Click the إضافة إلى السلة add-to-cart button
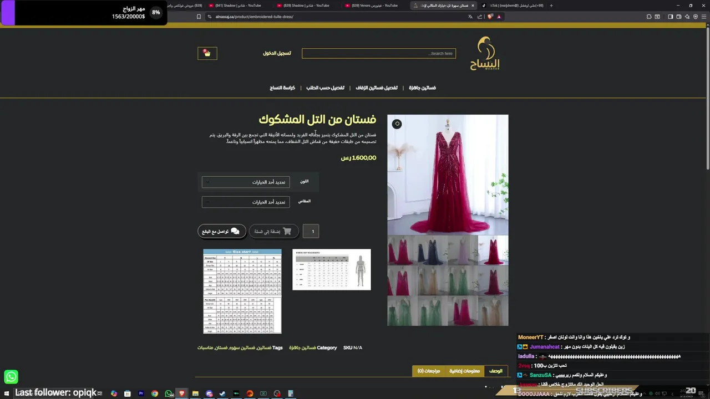The image size is (710, 399). point(273,231)
